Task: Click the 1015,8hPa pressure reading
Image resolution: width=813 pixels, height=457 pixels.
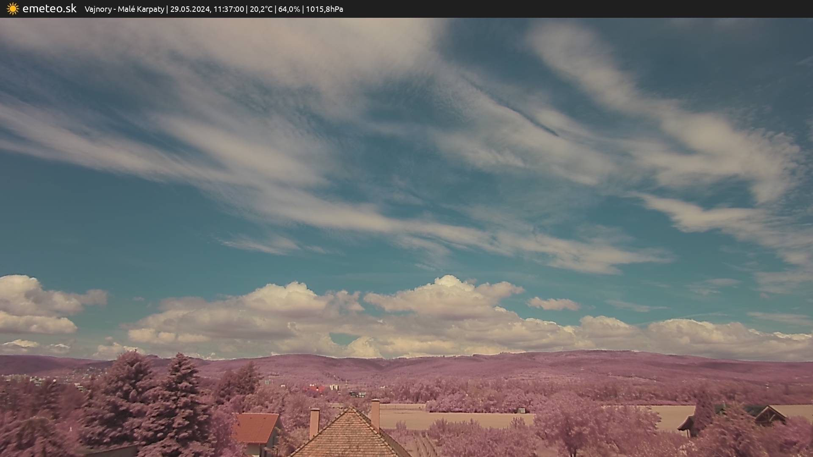Action: [324, 9]
